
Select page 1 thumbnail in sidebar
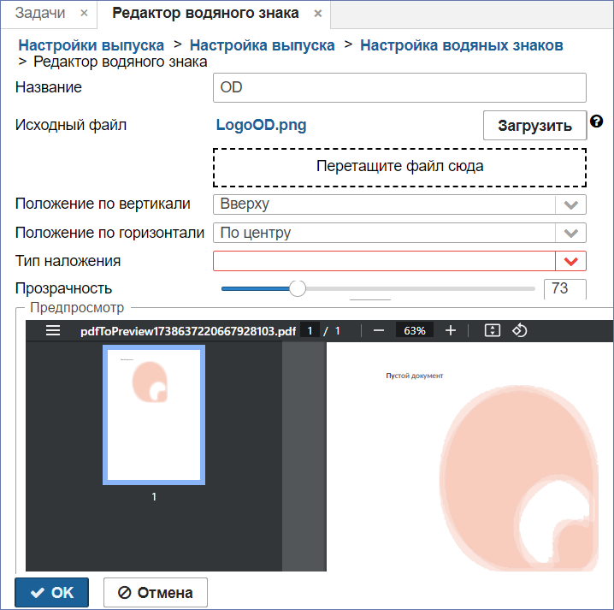coord(154,415)
